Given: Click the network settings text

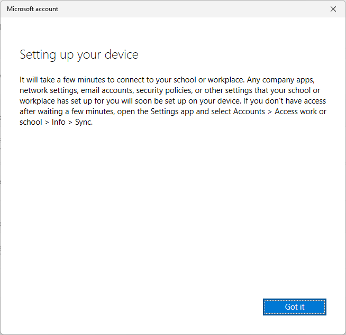Looking at the screenshot, I should click(46, 90).
